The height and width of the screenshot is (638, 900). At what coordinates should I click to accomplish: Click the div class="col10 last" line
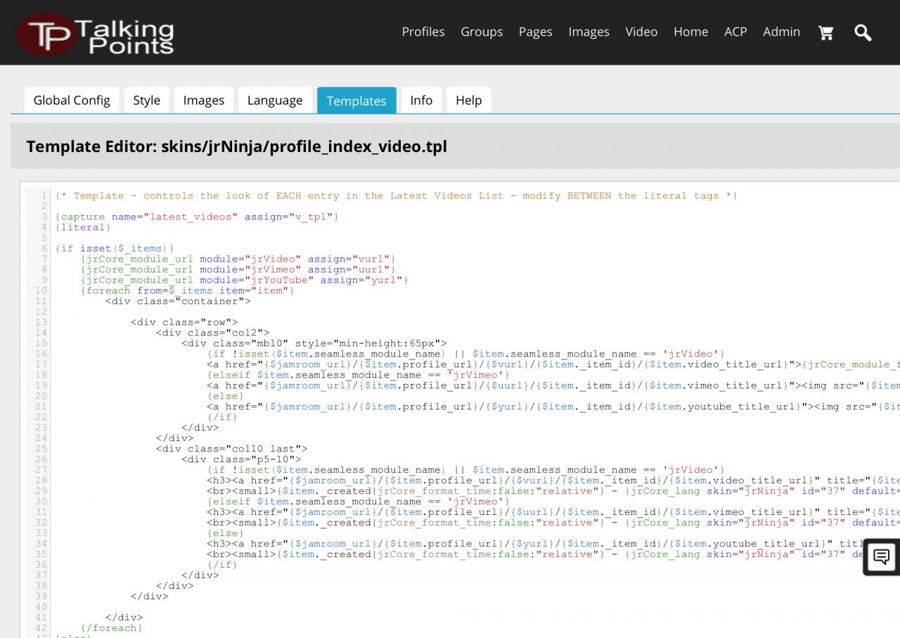pos(231,449)
